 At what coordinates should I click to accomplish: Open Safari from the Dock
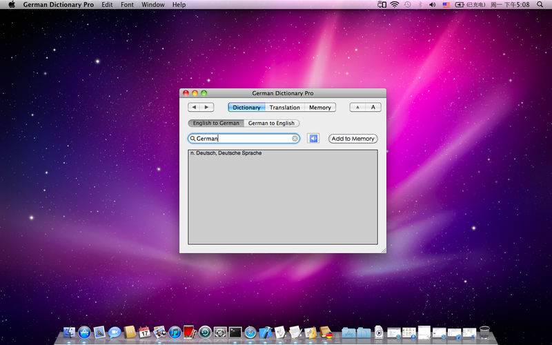(250, 332)
